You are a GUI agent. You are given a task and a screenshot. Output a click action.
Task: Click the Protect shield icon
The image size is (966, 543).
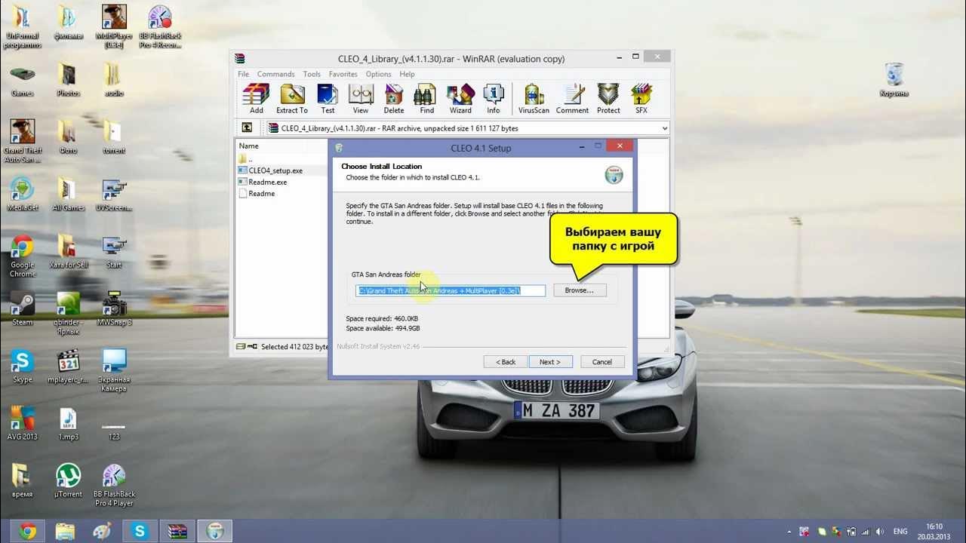608,99
